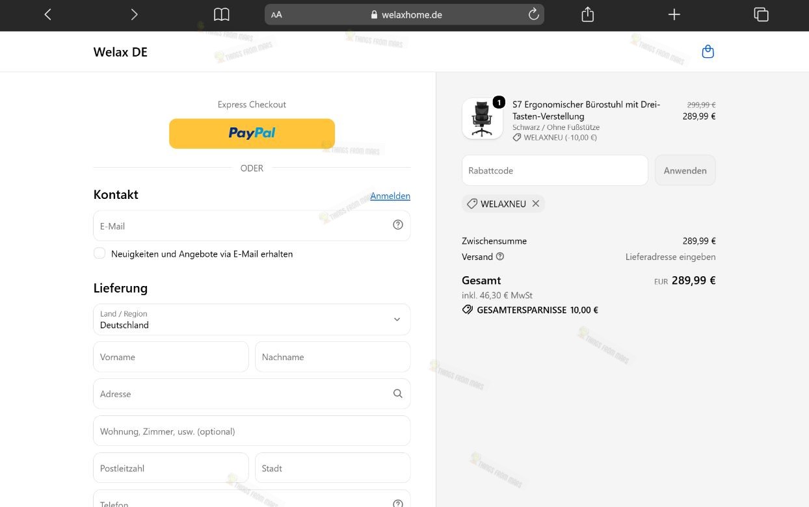The image size is (809, 507).
Task: Focus the E-Mail input field
Action: point(252,226)
